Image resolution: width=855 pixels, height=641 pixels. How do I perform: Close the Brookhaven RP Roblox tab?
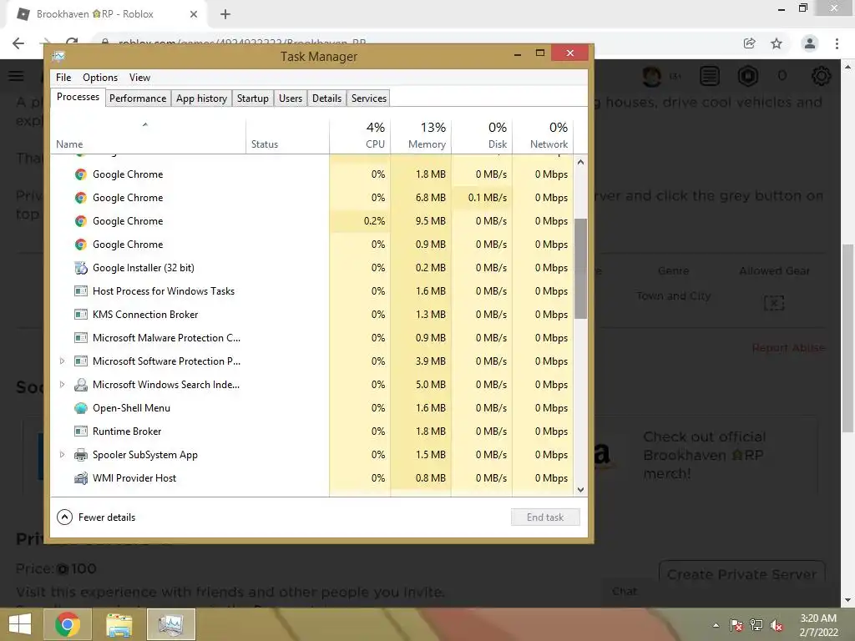tap(194, 14)
